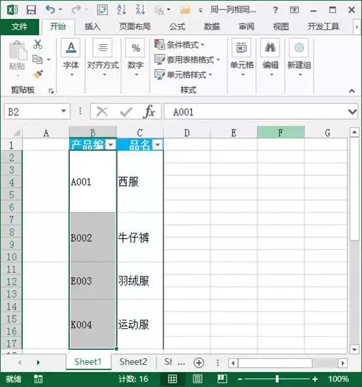The height and width of the screenshot is (387, 362).
Task: Select column F header
Action: coord(280,133)
